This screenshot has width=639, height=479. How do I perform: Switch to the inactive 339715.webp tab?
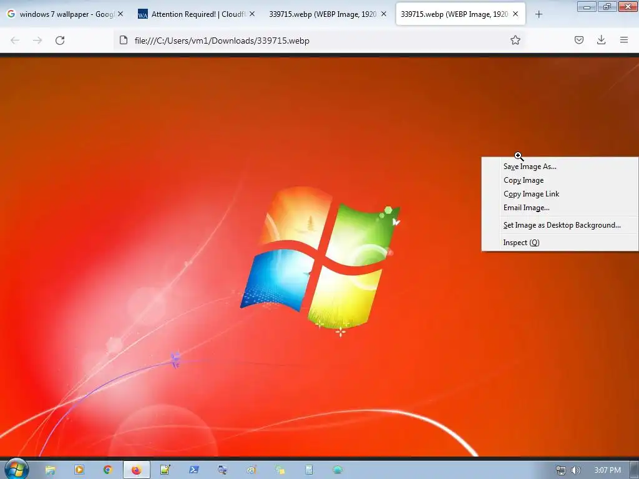328,14
